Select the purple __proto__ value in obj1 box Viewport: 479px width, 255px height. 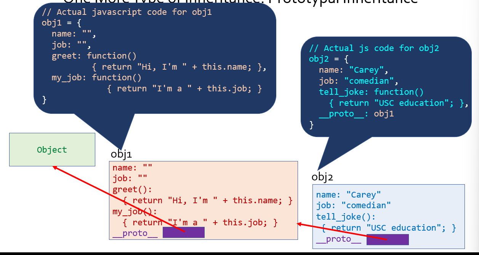(x=183, y=233)
